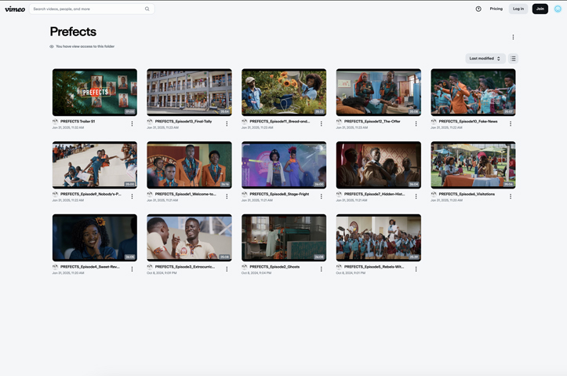Click the title PREFECTS_Episode8_Stage-Fright
Viewport: 567px width, 376px height.
[x=279, y=195]
